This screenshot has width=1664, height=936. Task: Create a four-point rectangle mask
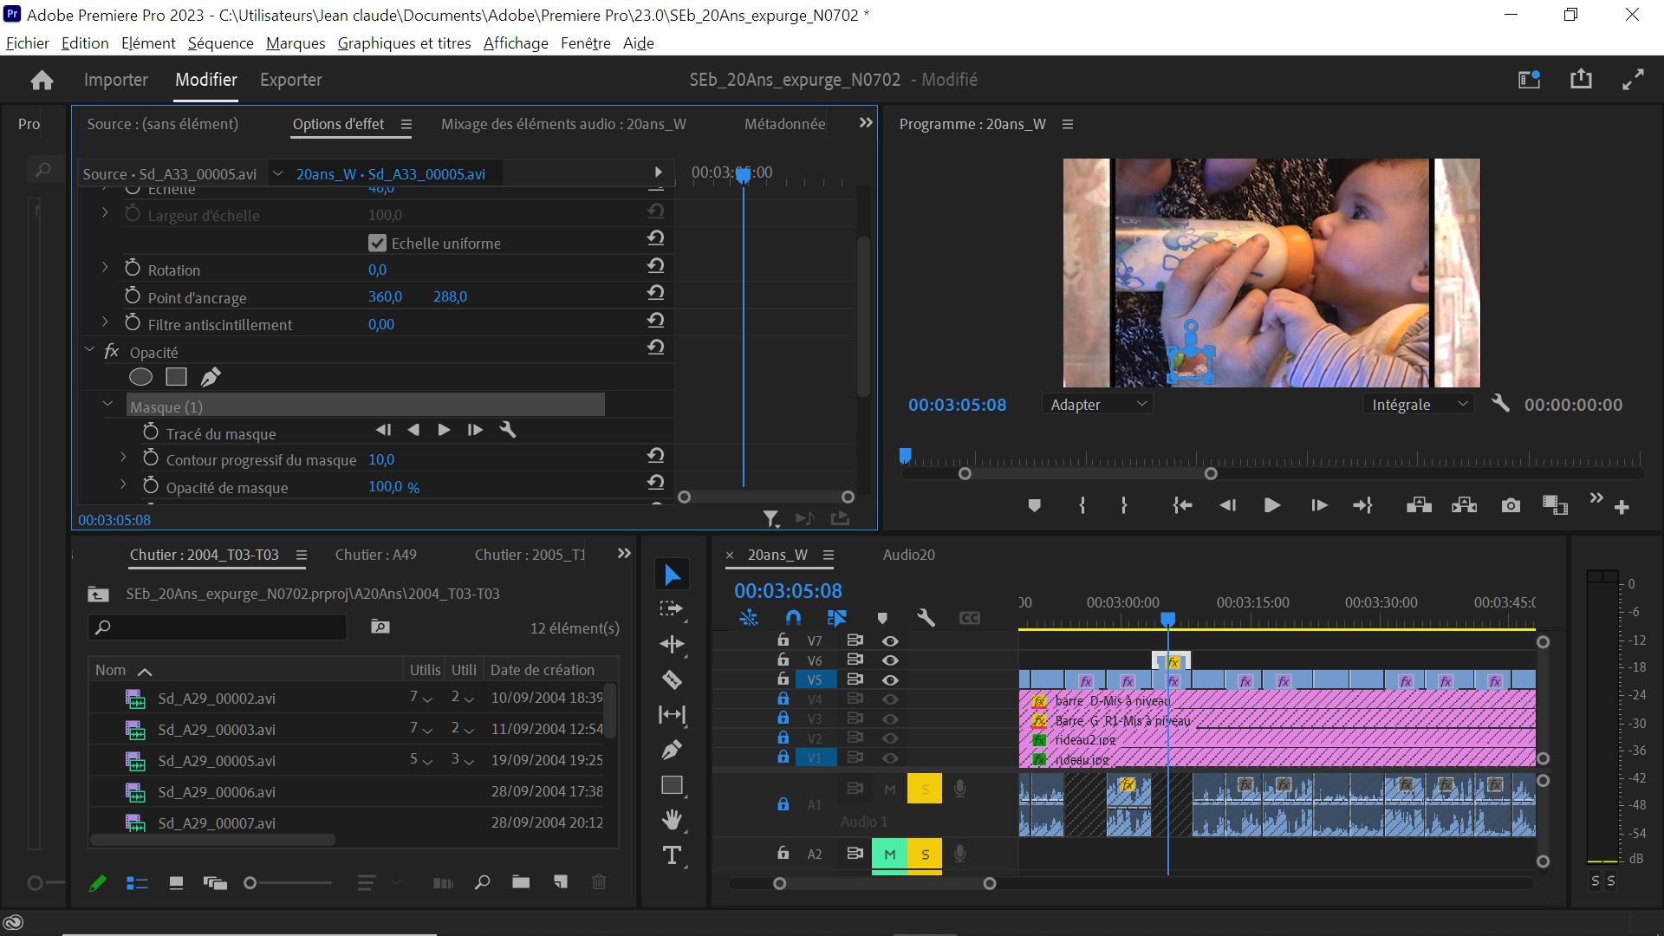(176, 377)
